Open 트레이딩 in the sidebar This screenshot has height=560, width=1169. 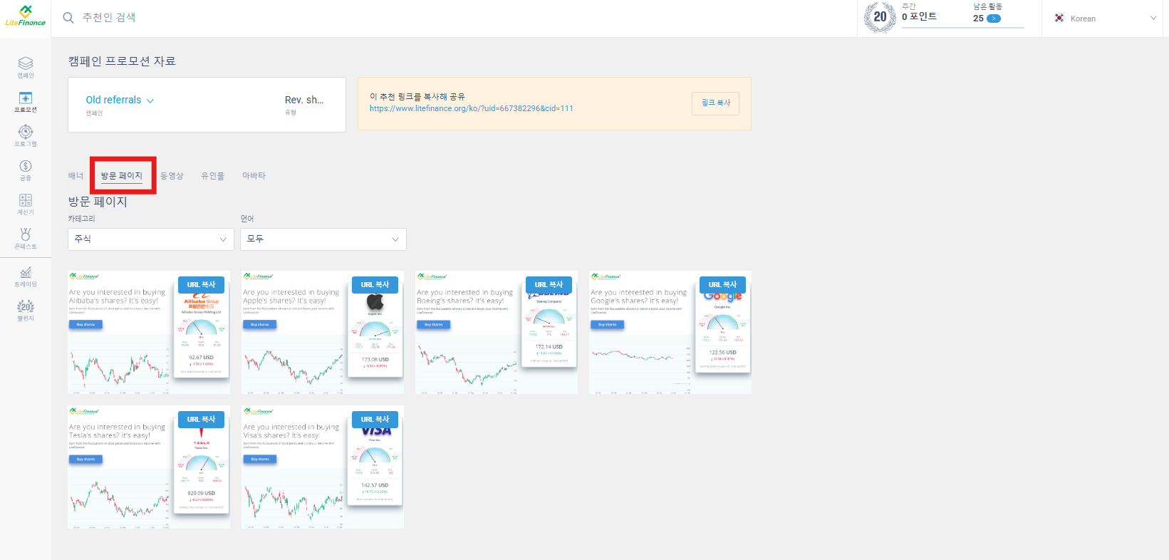click(26, 276)
